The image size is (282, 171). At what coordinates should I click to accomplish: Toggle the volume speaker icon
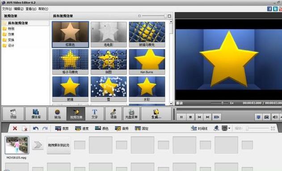point(275,117)
